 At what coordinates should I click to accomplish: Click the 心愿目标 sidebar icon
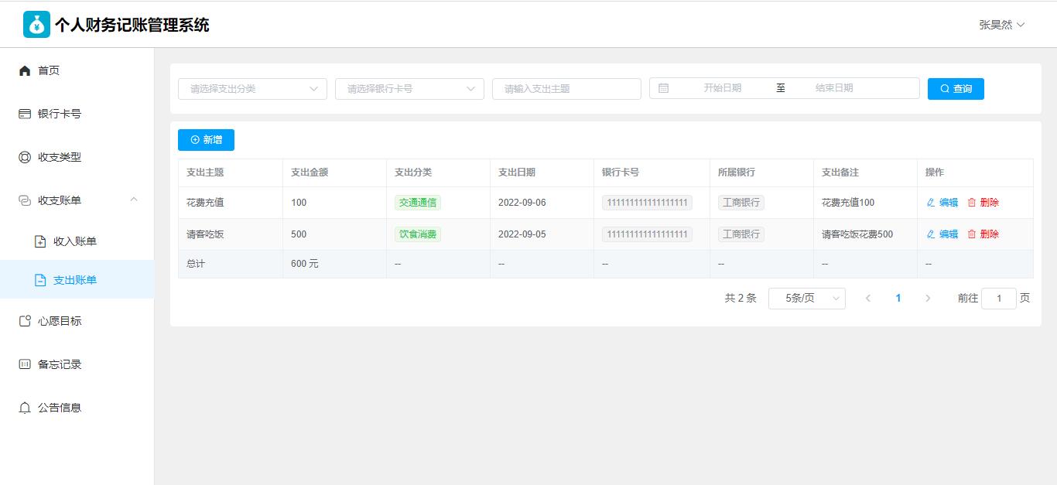point(25,321)
